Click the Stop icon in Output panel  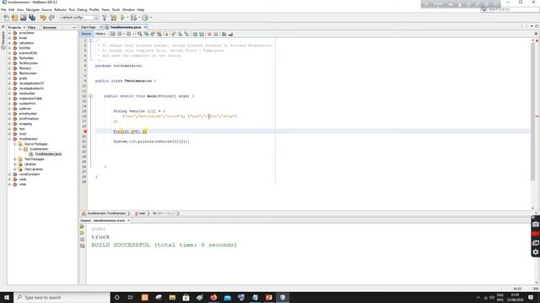tap(83, 239)
